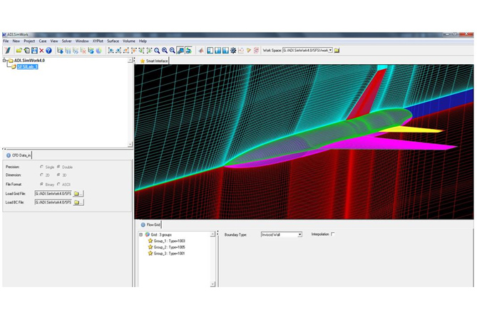The image size is (477, 317).
Task: Click the red X delete toolbar icon
Action: tap(41, 51)
